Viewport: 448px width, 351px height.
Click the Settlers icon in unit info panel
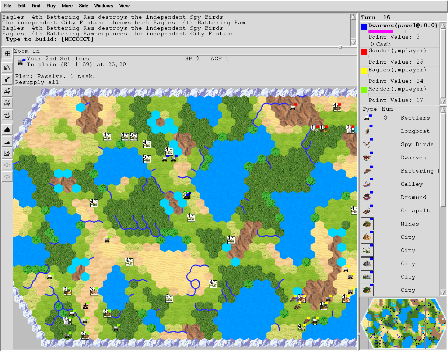coord(21,61)
